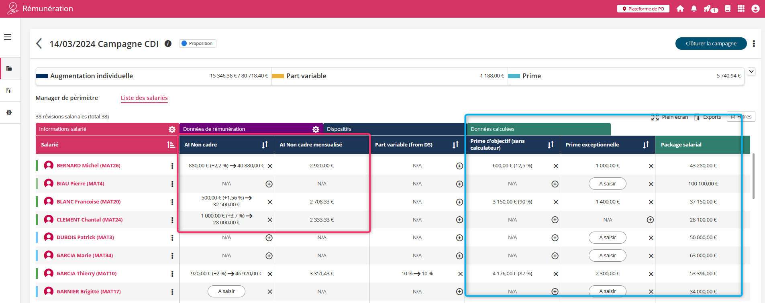
Task: Open the home page icon
Action: coord(680,9)
